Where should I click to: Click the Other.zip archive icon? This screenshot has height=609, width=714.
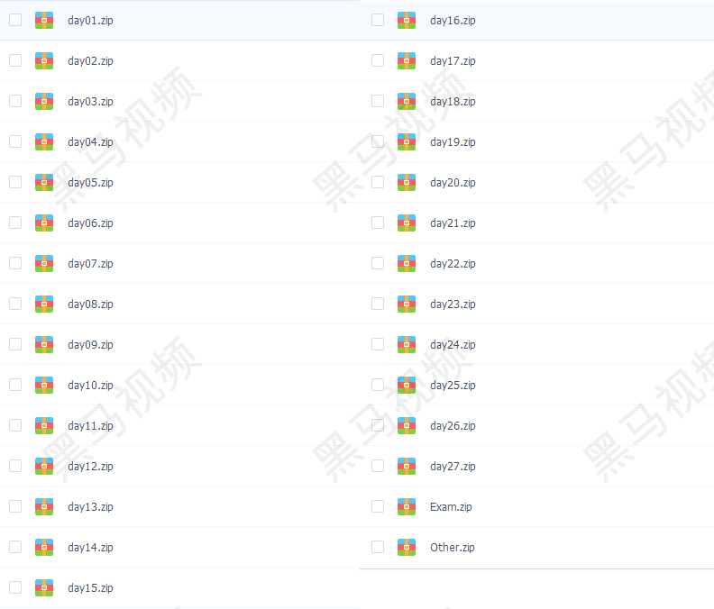(x=407, y=547)
